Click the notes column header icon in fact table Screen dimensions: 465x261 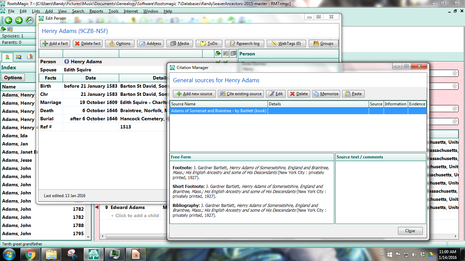(218, 53)
